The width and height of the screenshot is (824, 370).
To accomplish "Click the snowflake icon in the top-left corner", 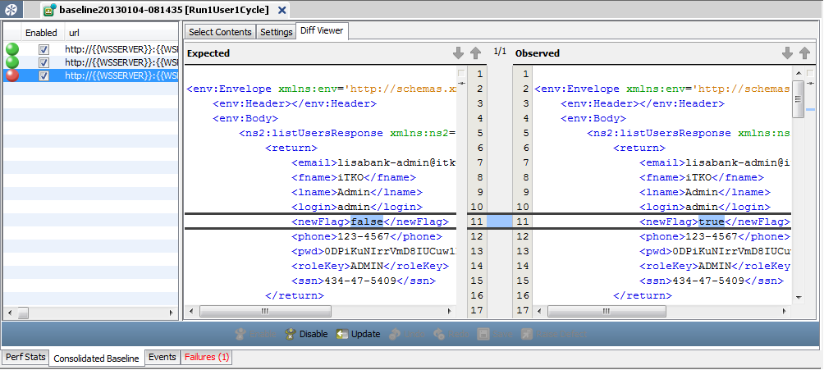I will pyautogui.click(x=11, y=10).
